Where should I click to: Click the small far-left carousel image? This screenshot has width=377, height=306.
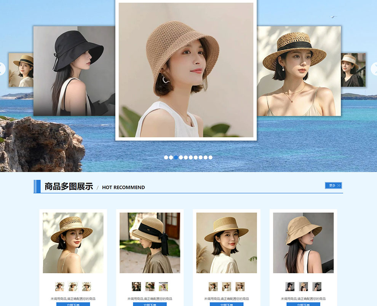pyautogui.click(x=21, y=70)
